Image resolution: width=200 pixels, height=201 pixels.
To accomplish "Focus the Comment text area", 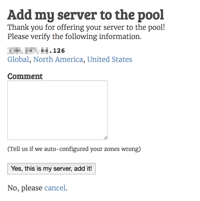I will [58, 110].
